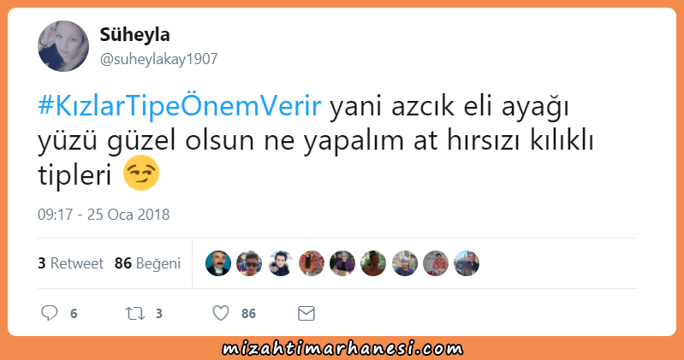Click the mizahtimarhanesi.com watermark text
The image size is (684, 360).
pos(342,349)
